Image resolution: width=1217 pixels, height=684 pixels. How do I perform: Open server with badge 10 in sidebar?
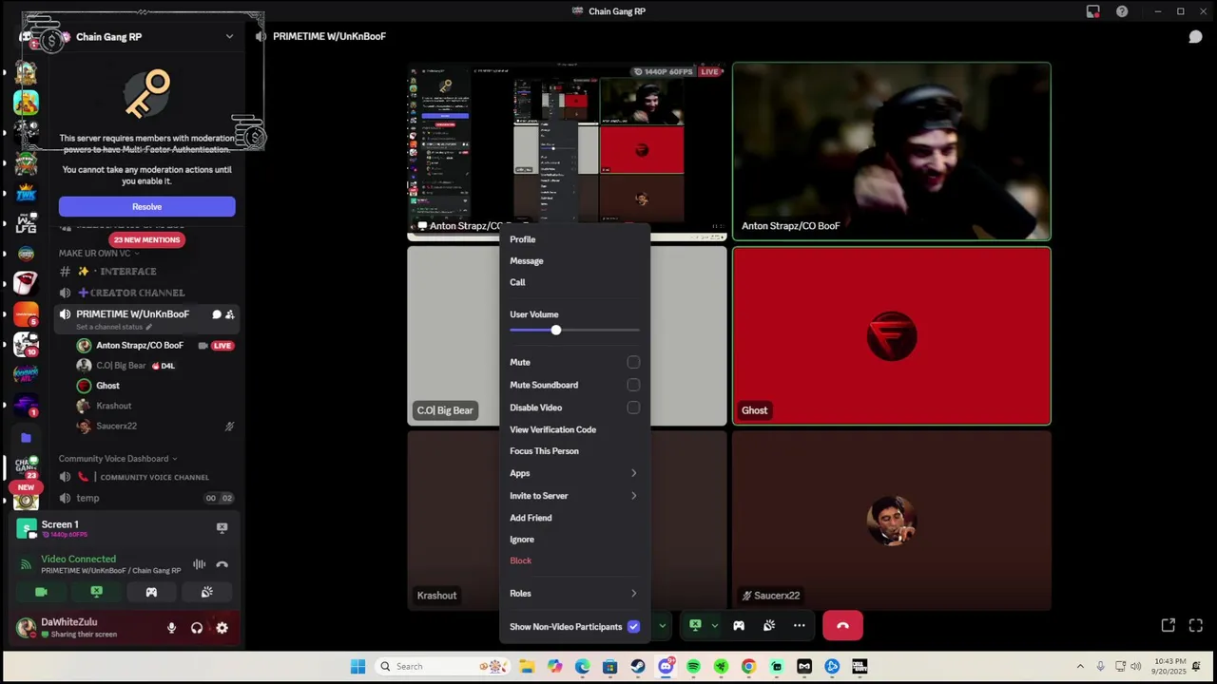[x=26, y=344]
